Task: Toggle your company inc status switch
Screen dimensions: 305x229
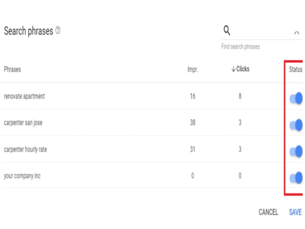Action: (296, 178)
